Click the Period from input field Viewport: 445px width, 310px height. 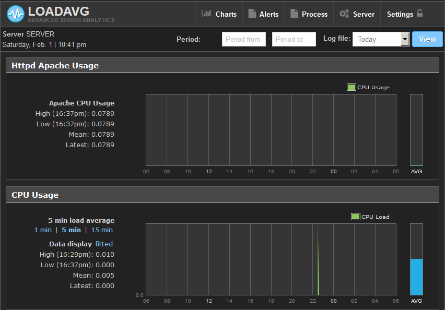click(243, 39)
